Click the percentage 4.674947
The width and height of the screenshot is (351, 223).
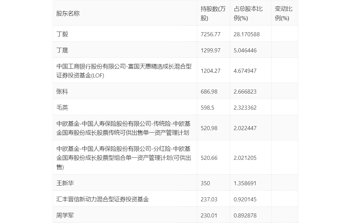pos(245,71)
